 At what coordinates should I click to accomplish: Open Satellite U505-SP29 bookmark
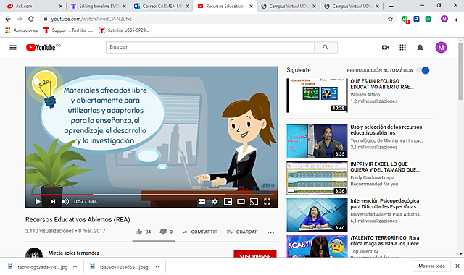point(124,30)
